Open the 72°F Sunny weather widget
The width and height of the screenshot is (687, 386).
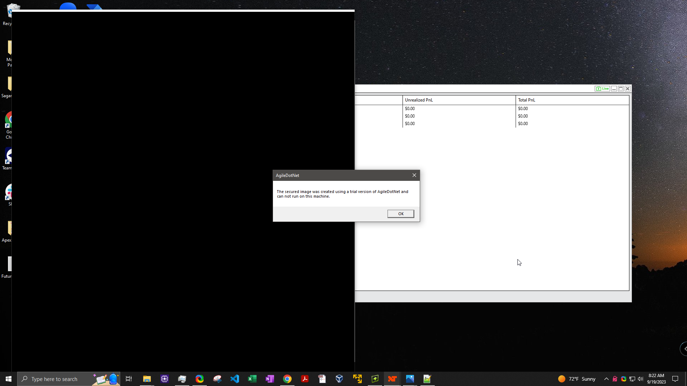[577, 379]
